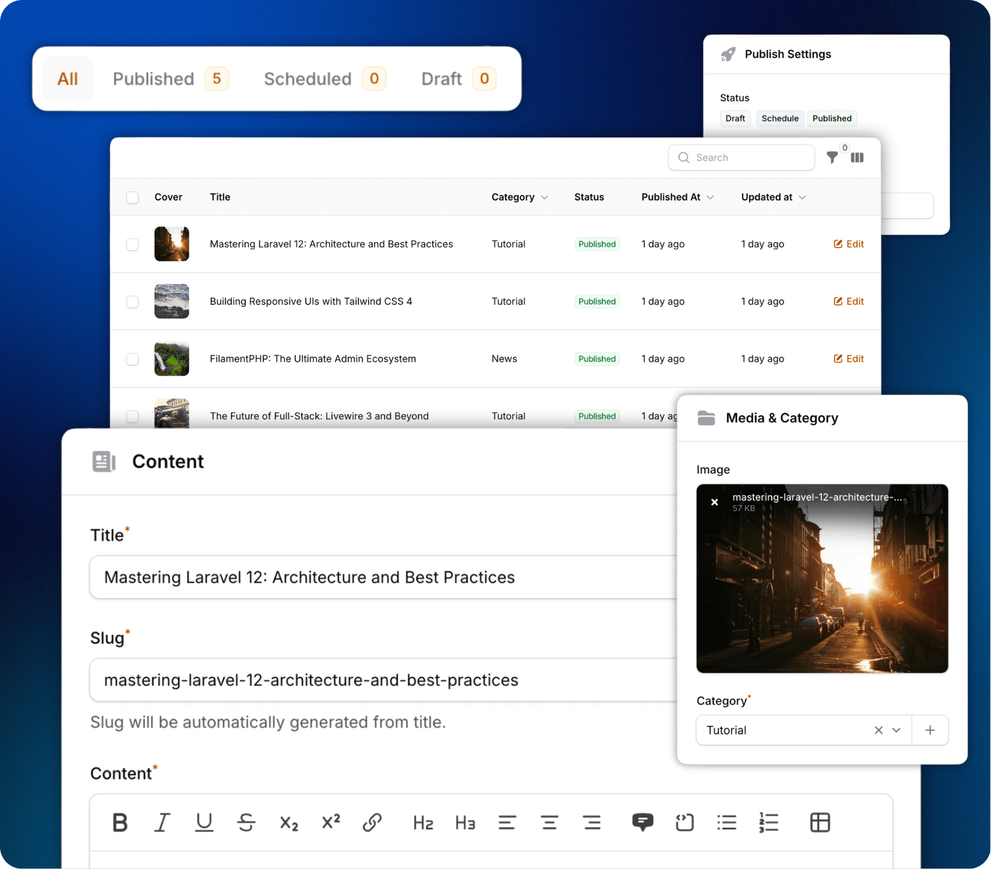Screen dimensions: 991x869
Task: Toggle italic formatting in content editor
Action: click(162, 822)
